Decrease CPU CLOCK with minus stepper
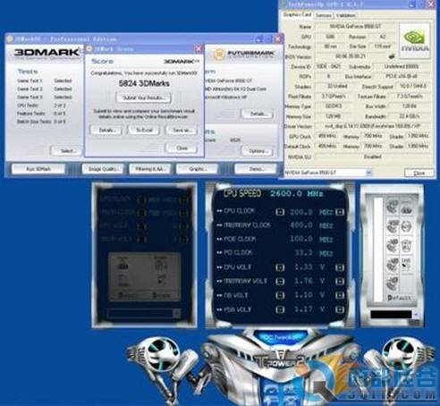Viewport: 440px width, 406px height. (x=280, y=212)
